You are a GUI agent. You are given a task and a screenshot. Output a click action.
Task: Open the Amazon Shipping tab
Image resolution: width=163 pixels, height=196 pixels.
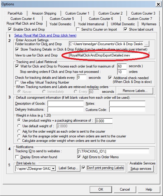(44, 13)
